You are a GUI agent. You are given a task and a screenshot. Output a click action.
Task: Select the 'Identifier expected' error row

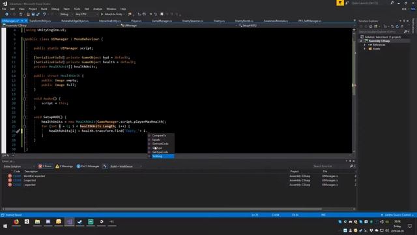(178, 176)
